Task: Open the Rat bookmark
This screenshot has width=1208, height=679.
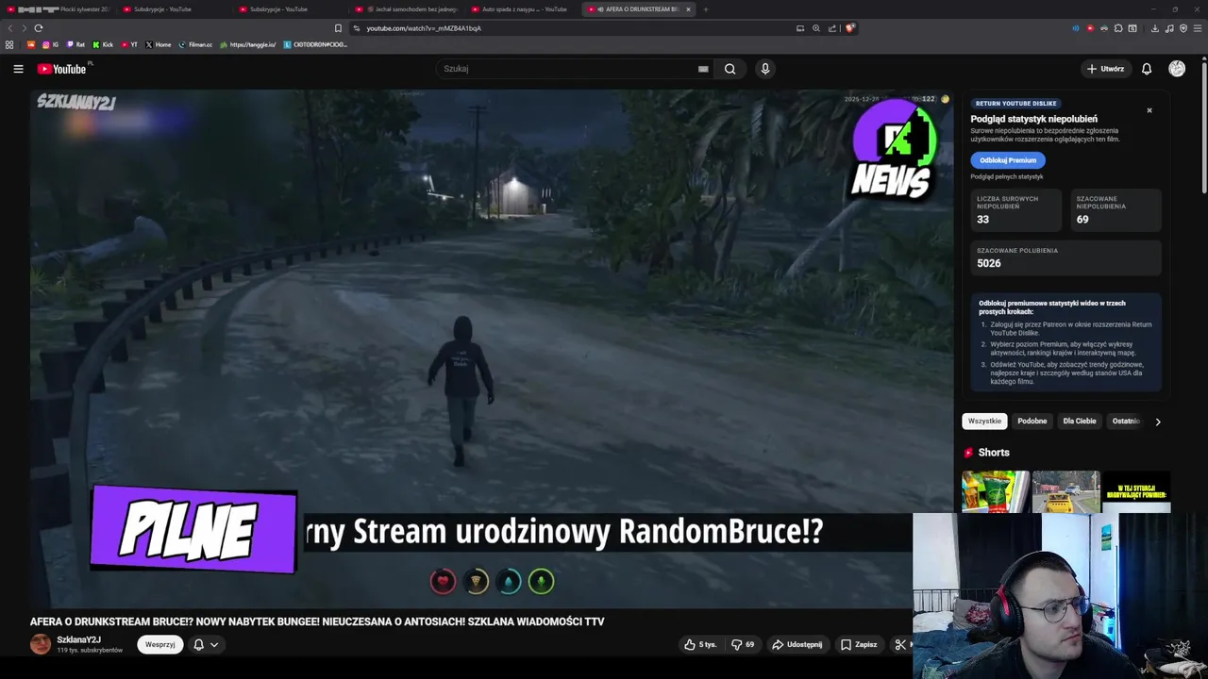Action: click(x=75, y=44)
